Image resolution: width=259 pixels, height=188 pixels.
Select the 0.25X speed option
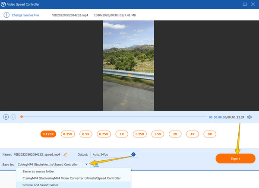pos(68,134)
